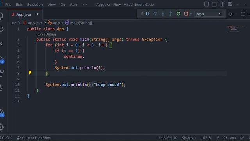Change the UTF-8 encoding status item
The height and width of the screenshot is (141, 250).
pyautogui.click(x=206, y=138)
